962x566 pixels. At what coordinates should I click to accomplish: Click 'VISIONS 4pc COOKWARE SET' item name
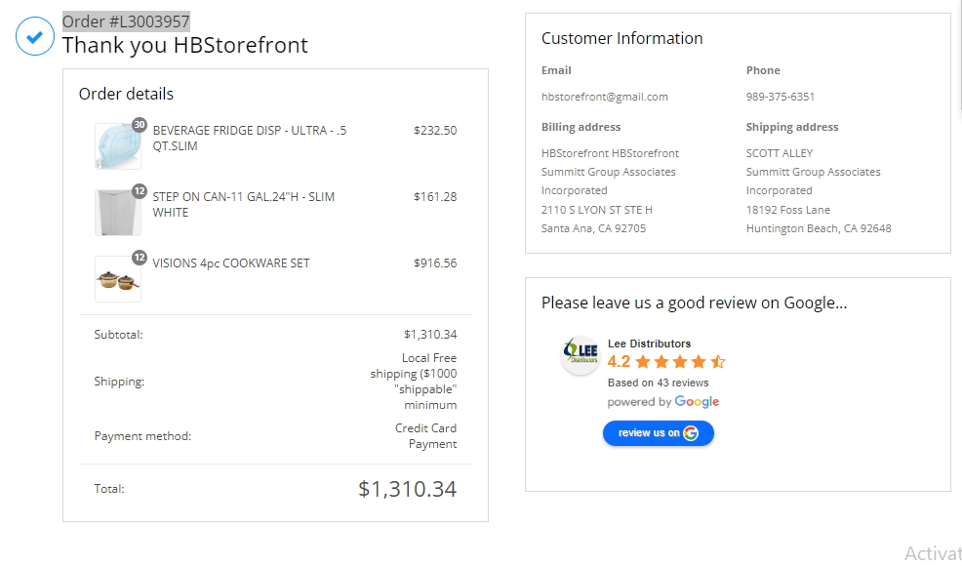click(230, 263)
